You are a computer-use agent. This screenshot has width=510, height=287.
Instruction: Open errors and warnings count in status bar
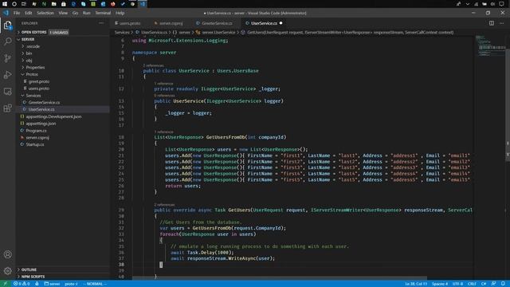[x=22, y=284]
